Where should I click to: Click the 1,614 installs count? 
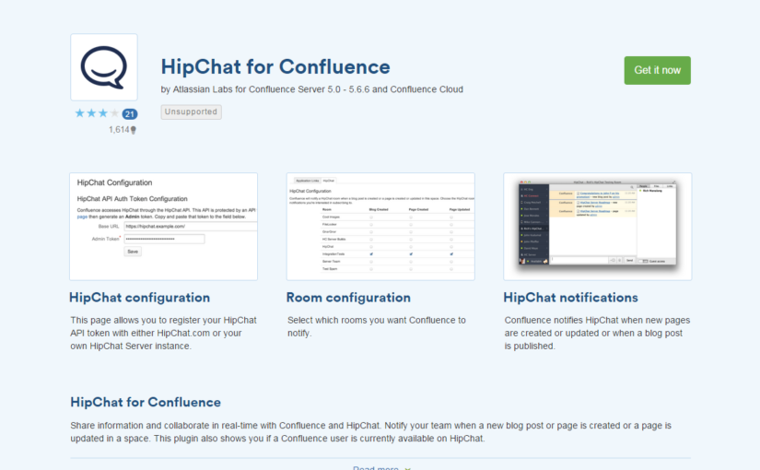click(123, 130)
